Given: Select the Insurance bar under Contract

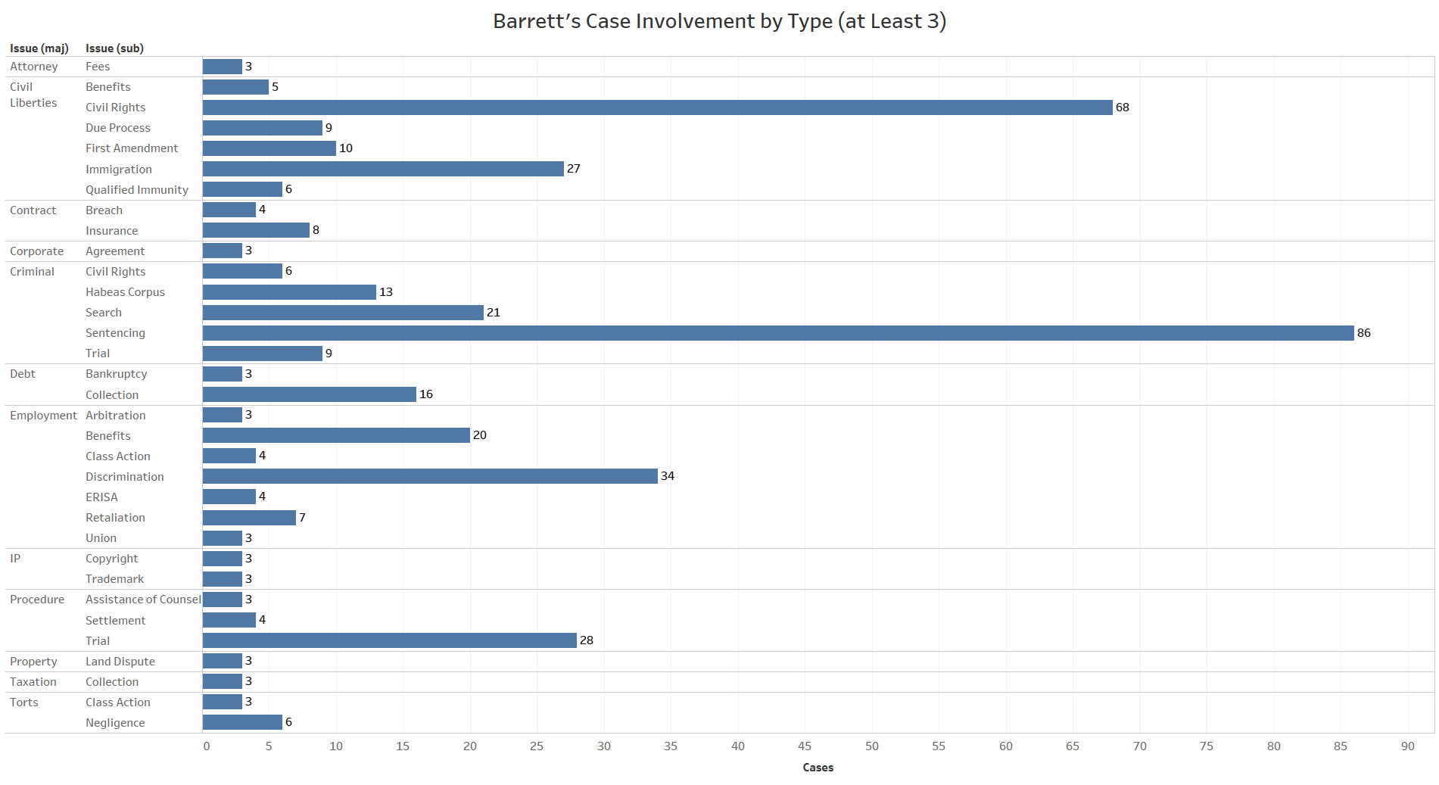Looking at the screenshot, I should pos(256,230).
